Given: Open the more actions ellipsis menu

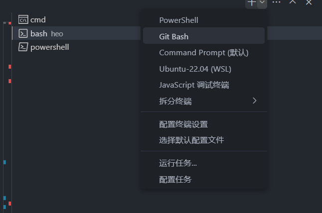Looking at the screenshot, I should click(x=277, y=2).
